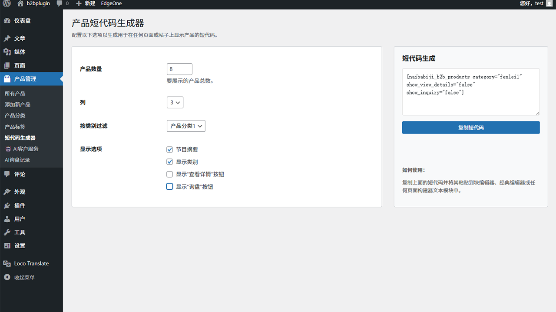Click the 复制短代码 button
The image size is (556, 312).
pyautogui.click(x=470, y=127)
